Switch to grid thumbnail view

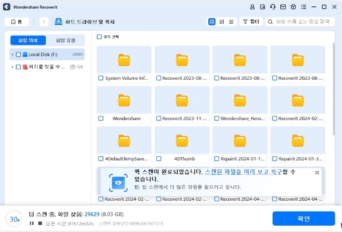coord(211,22)
